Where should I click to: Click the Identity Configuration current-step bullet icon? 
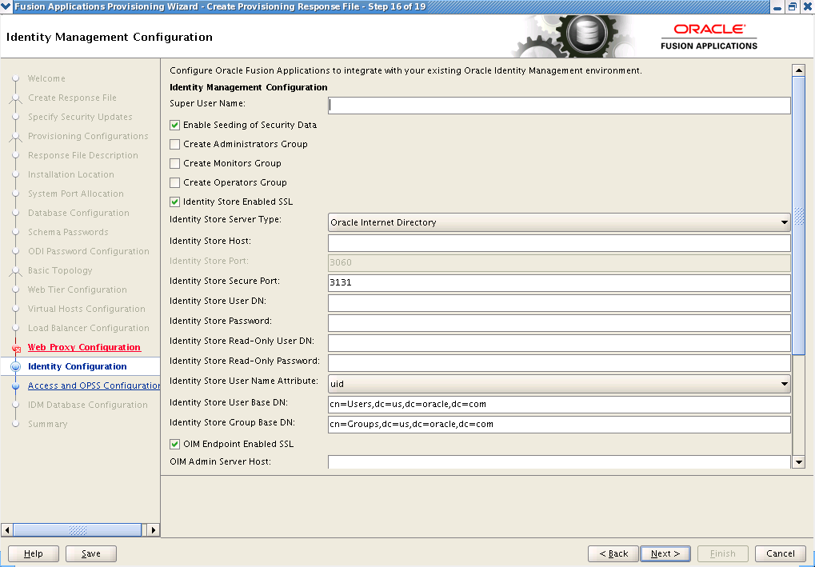[x=15, y=366]
